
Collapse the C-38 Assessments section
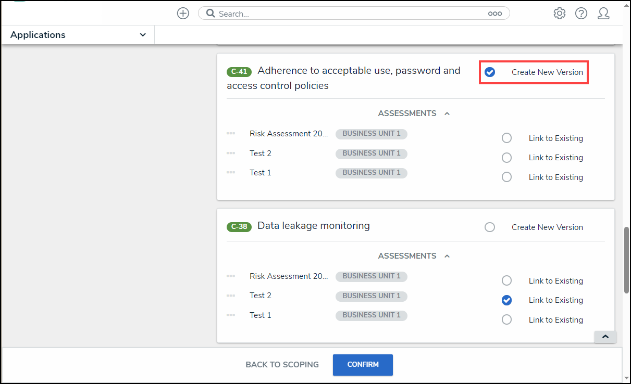point(447,256)
